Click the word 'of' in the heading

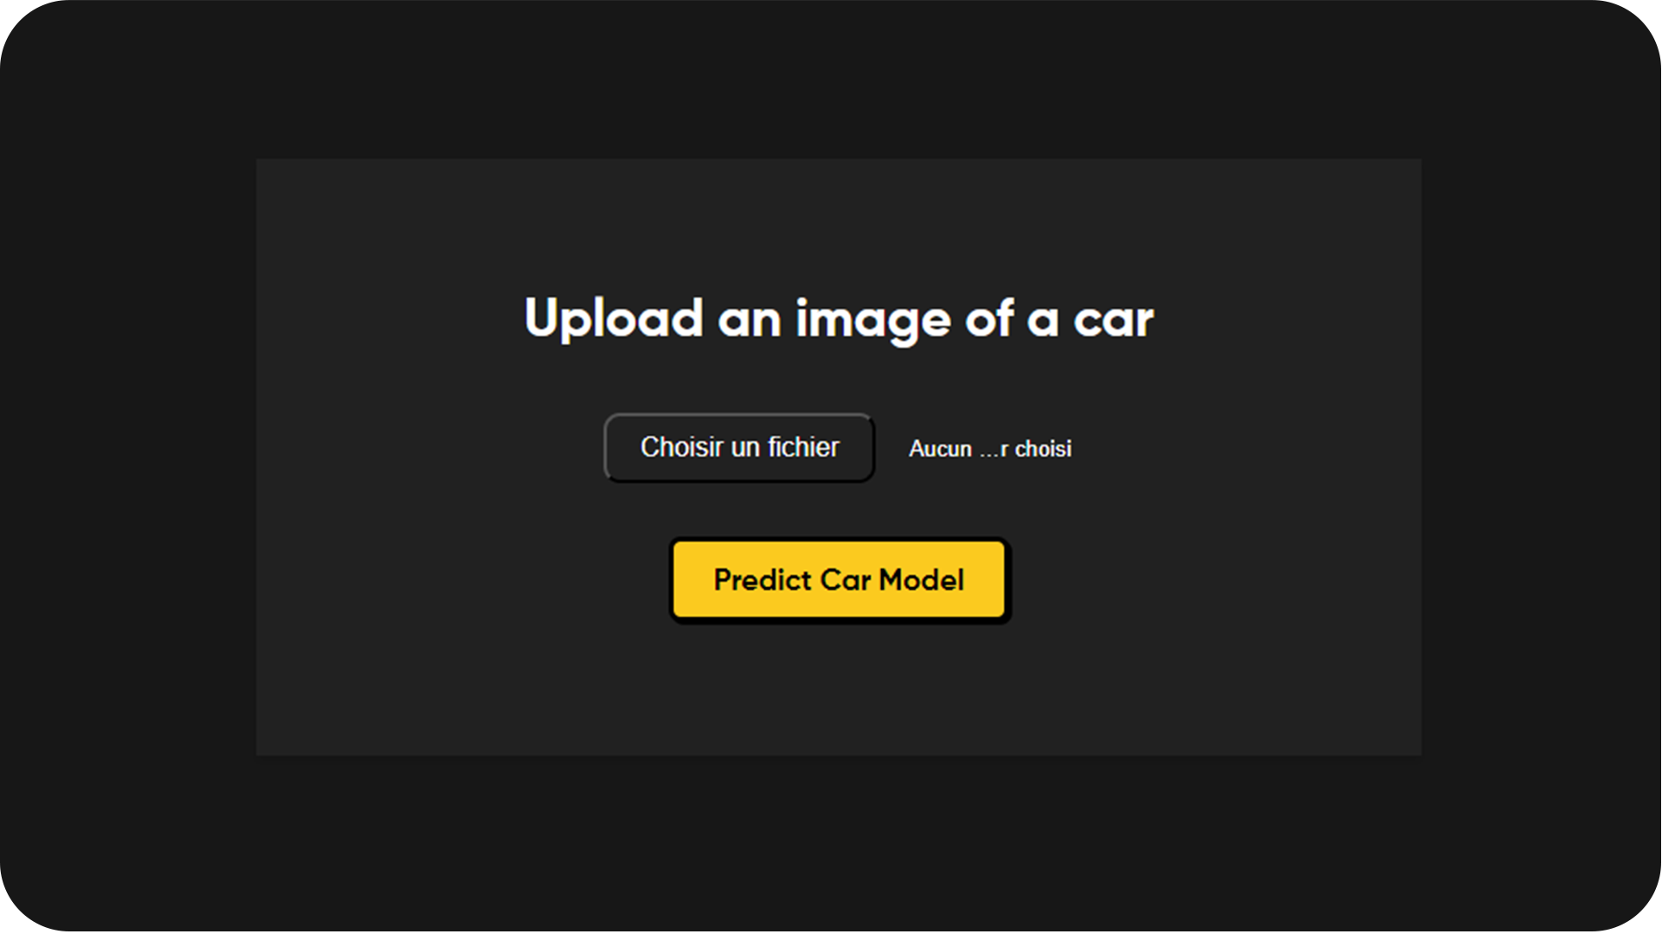989,318
